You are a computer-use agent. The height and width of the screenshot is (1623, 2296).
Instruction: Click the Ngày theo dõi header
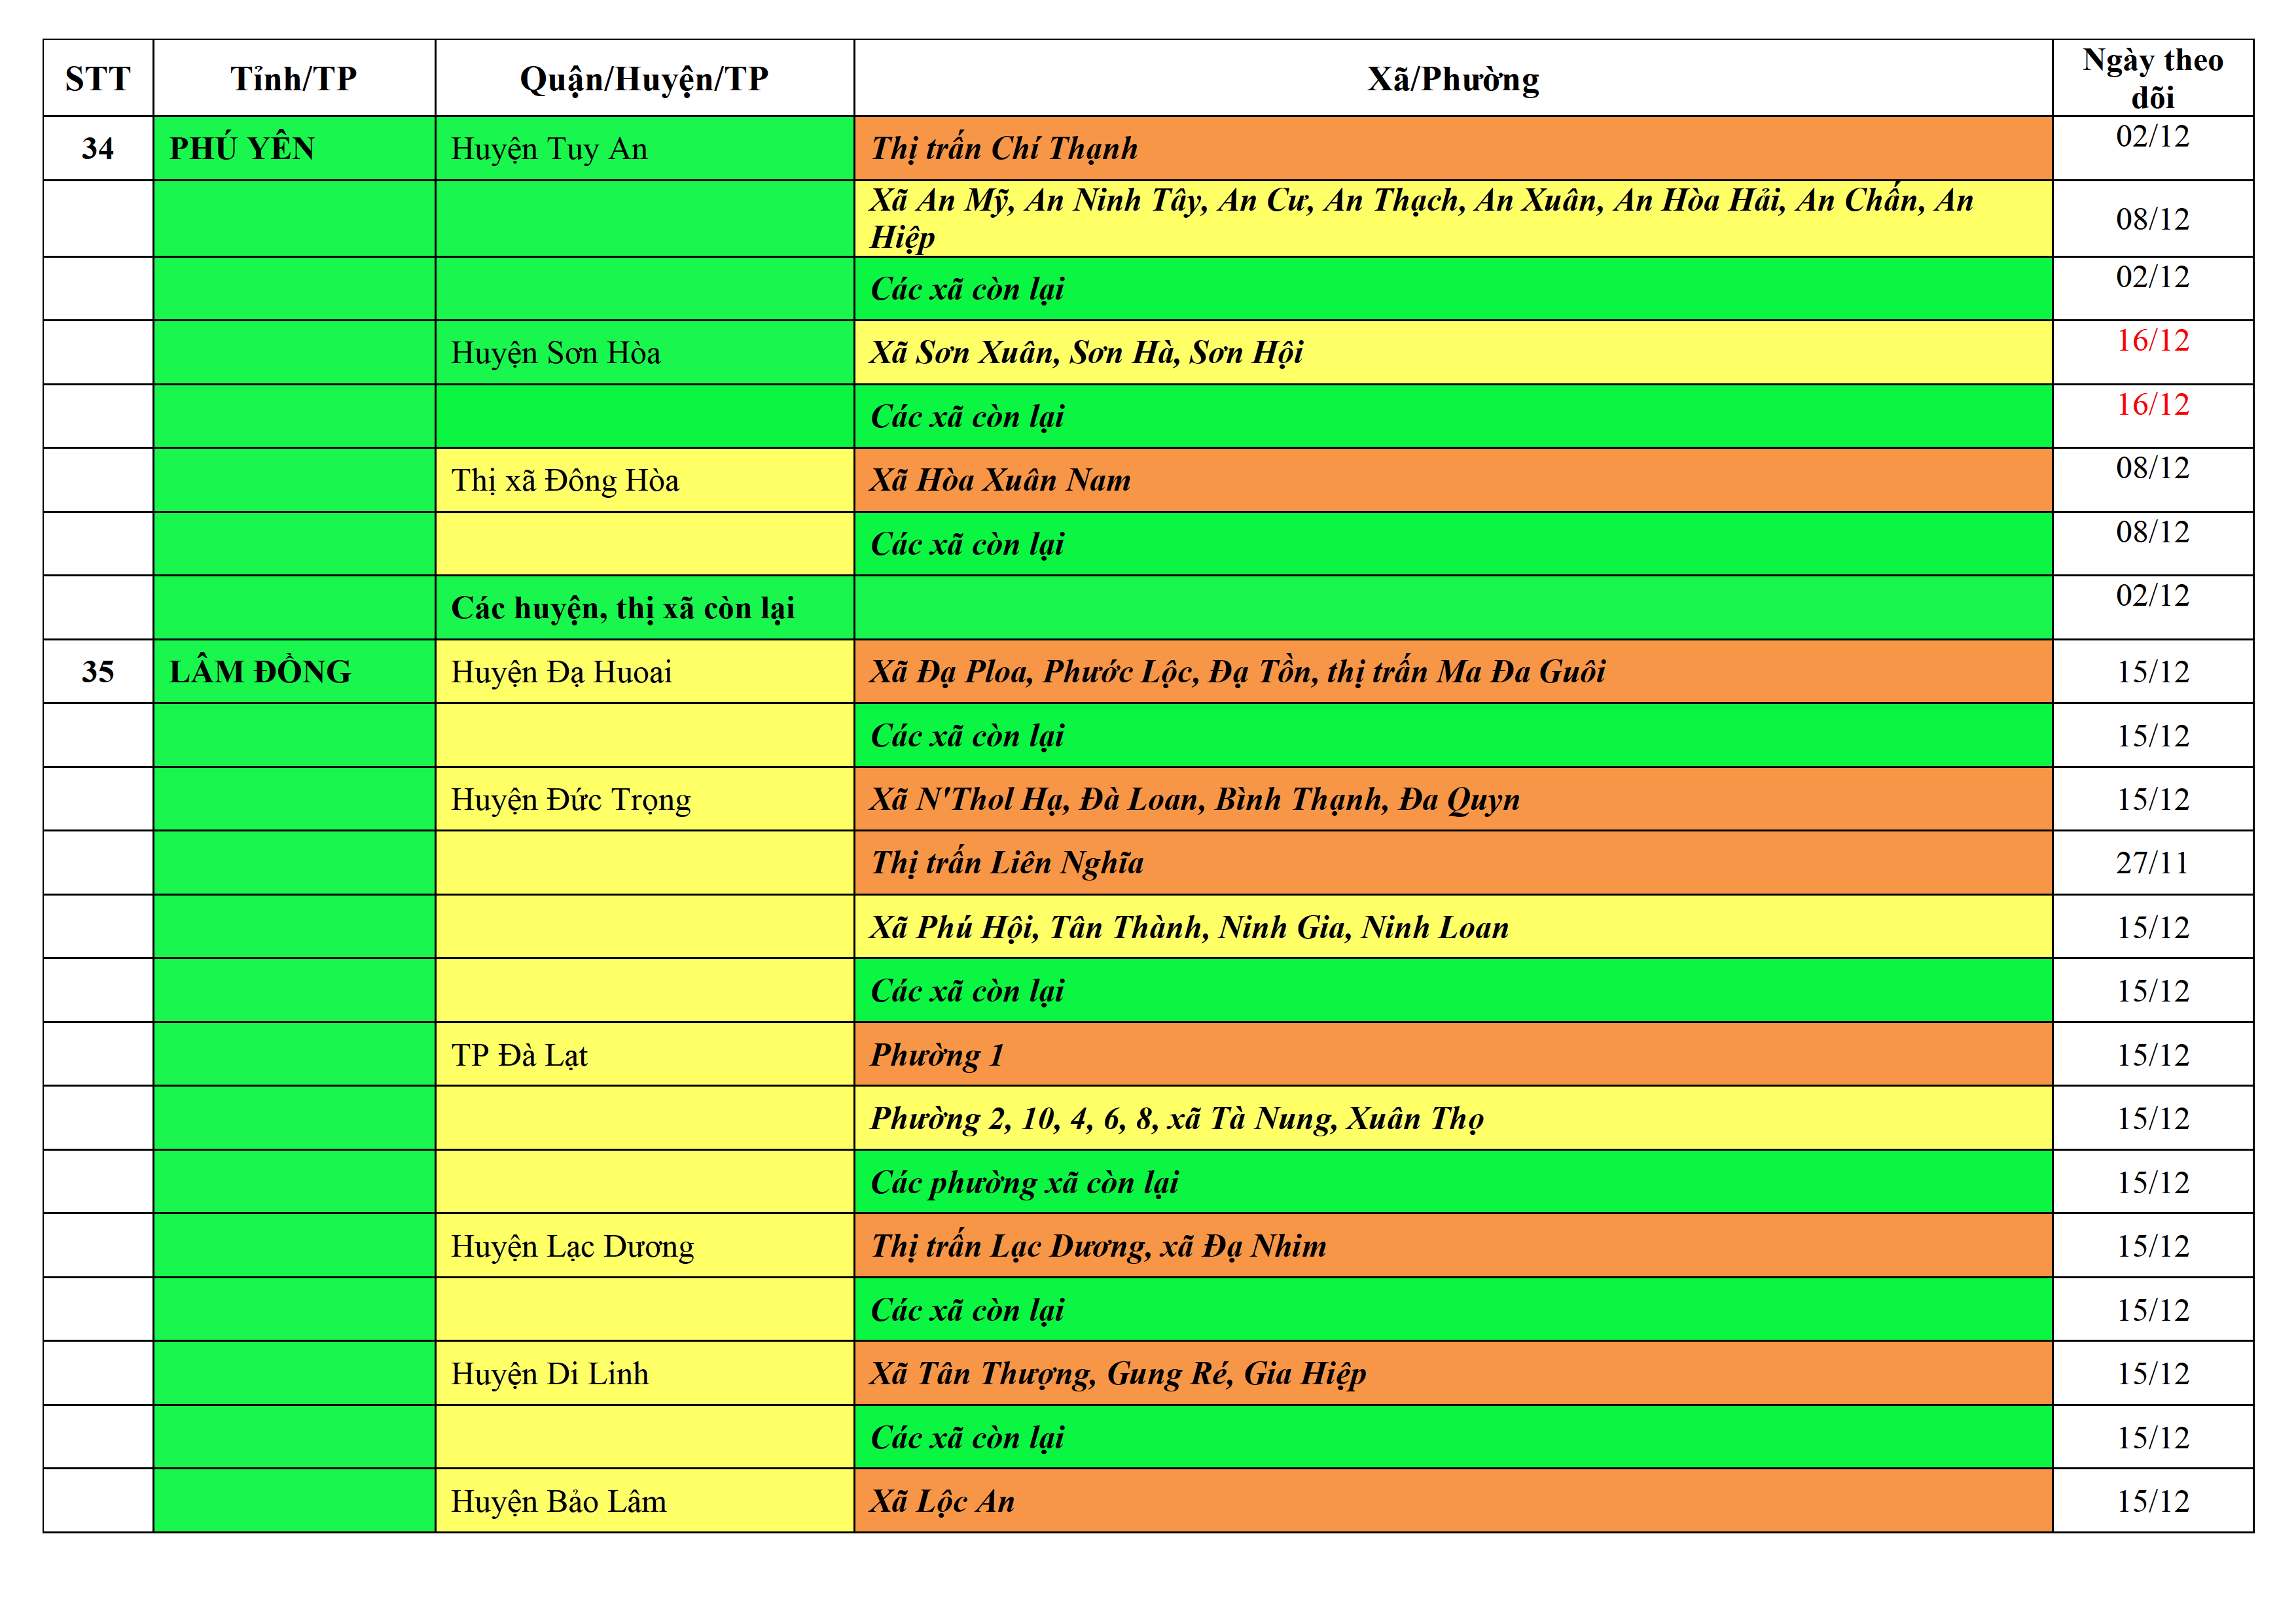[2152, 78]
